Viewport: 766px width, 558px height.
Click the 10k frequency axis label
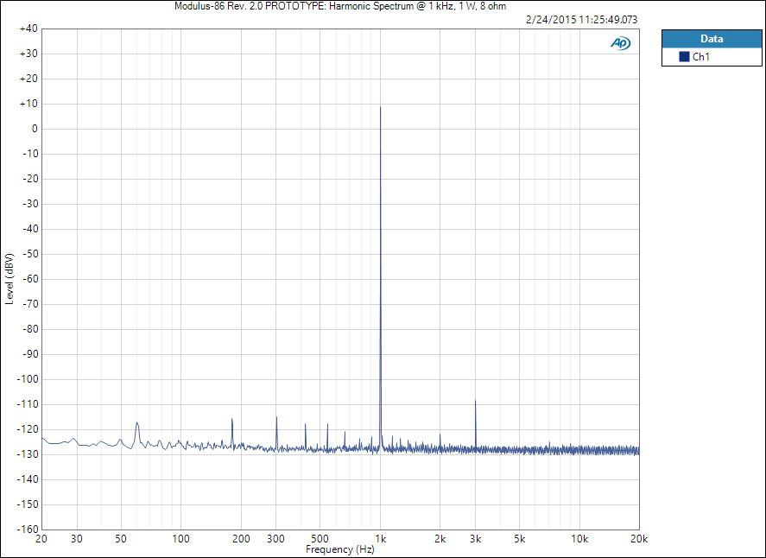(579, 539)
